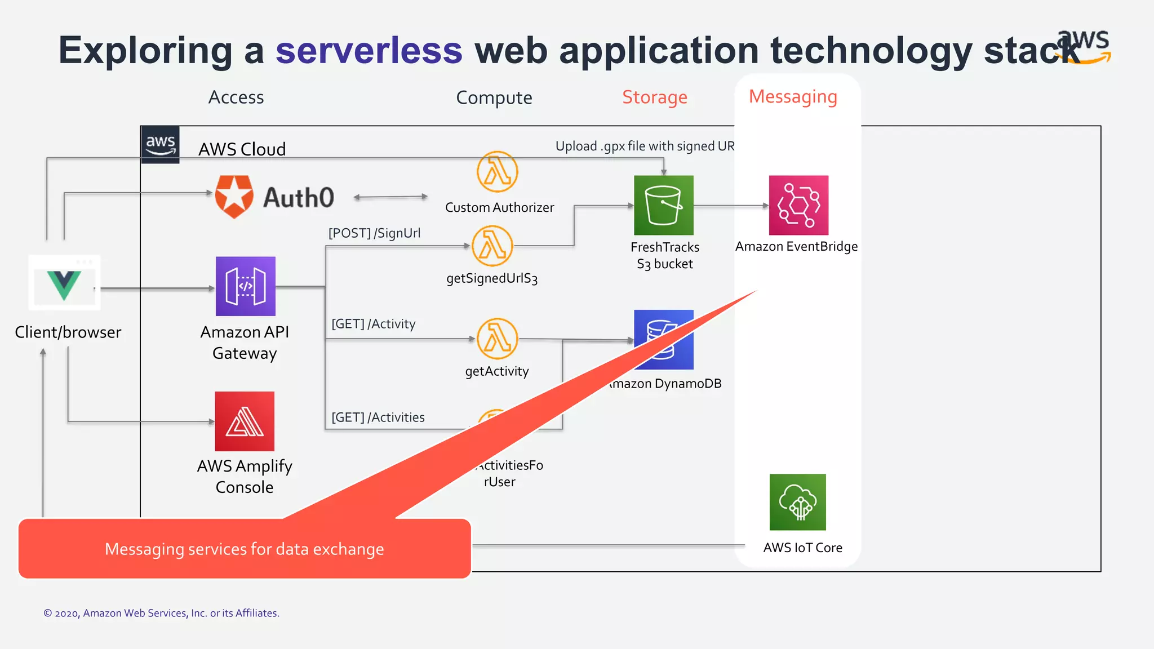Click the Amazon Web Services copyright text
The width and height of the screenshot is (1154, 649).
pyautogui.click(x=161, y=613)
